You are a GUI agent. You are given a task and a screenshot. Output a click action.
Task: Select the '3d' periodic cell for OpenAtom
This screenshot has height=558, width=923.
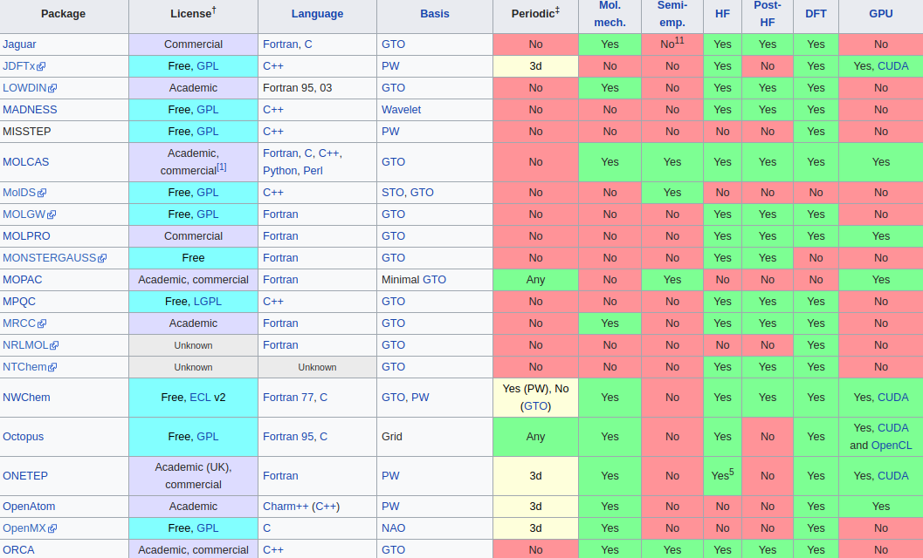[535, 507]
